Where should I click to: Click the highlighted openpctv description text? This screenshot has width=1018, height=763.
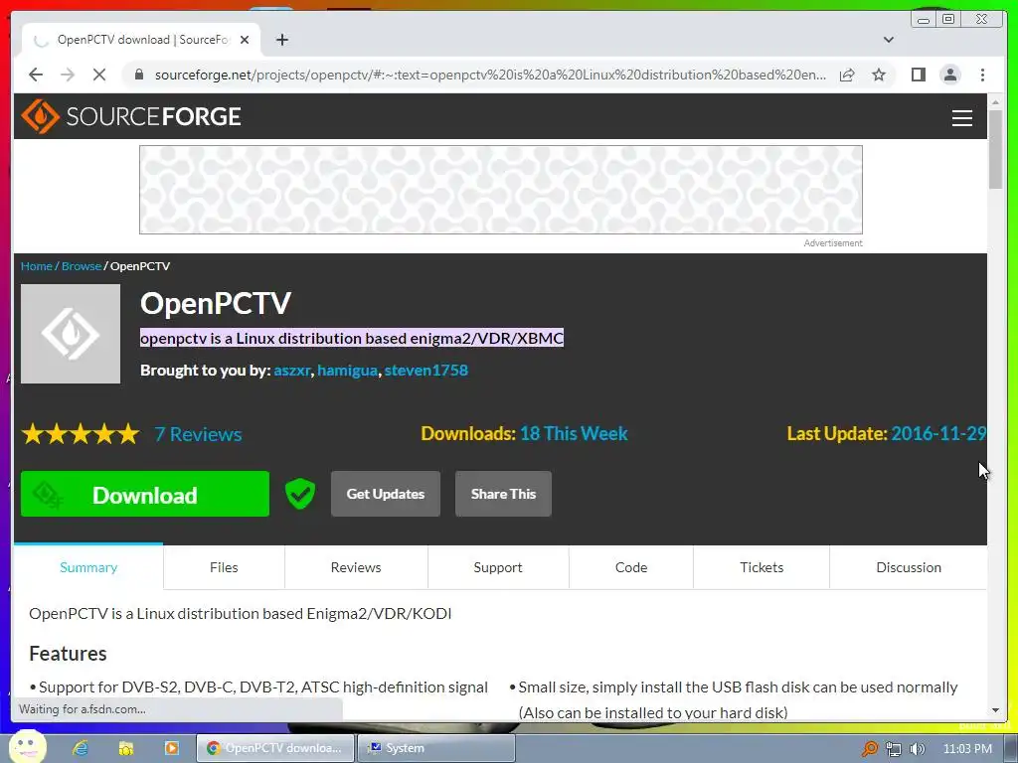[352, 338]
